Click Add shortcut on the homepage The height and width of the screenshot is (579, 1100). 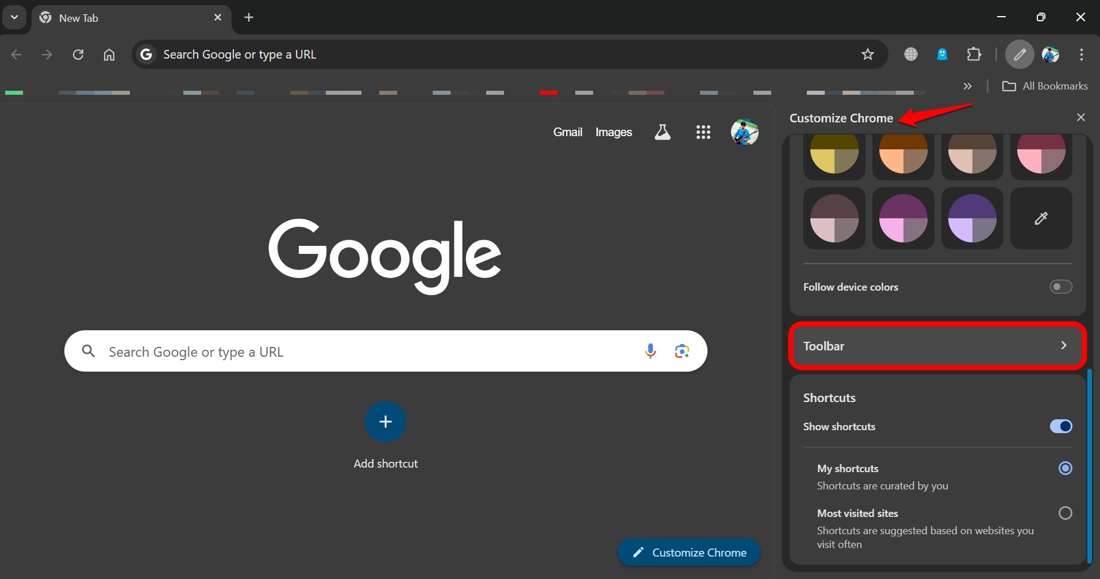pyautogui.click(x=385, y=421)
